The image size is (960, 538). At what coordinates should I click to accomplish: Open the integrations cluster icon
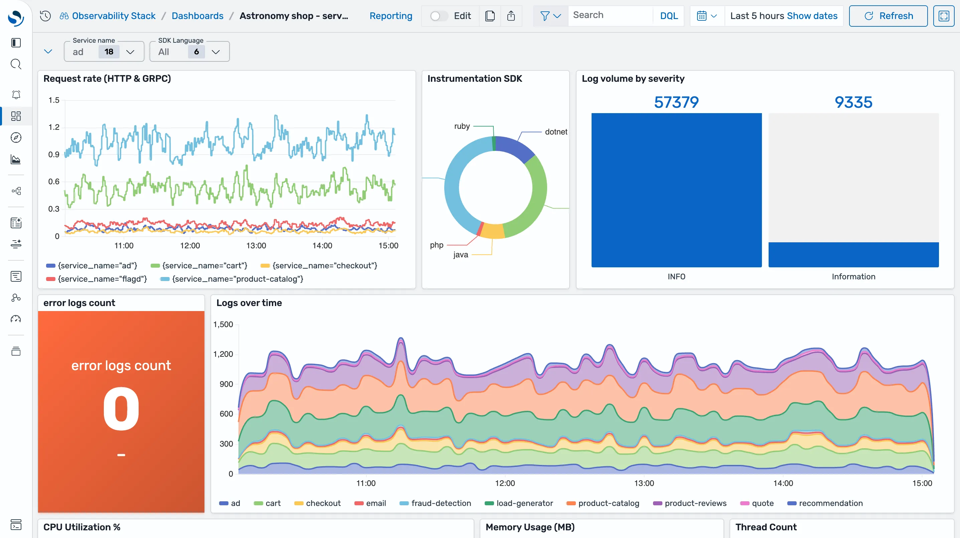pyautogui.click(x=16, y=297)
